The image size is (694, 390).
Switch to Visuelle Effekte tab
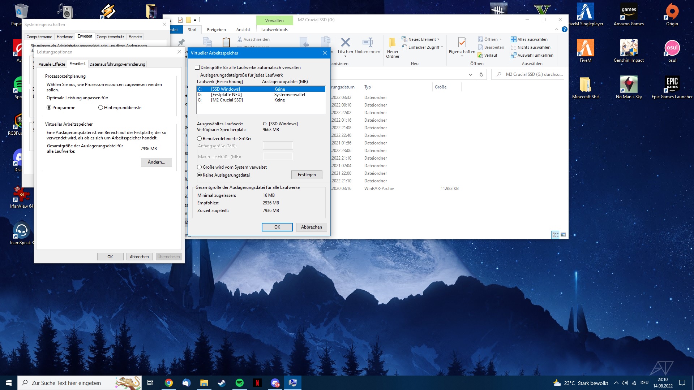[x=52, y=64]
